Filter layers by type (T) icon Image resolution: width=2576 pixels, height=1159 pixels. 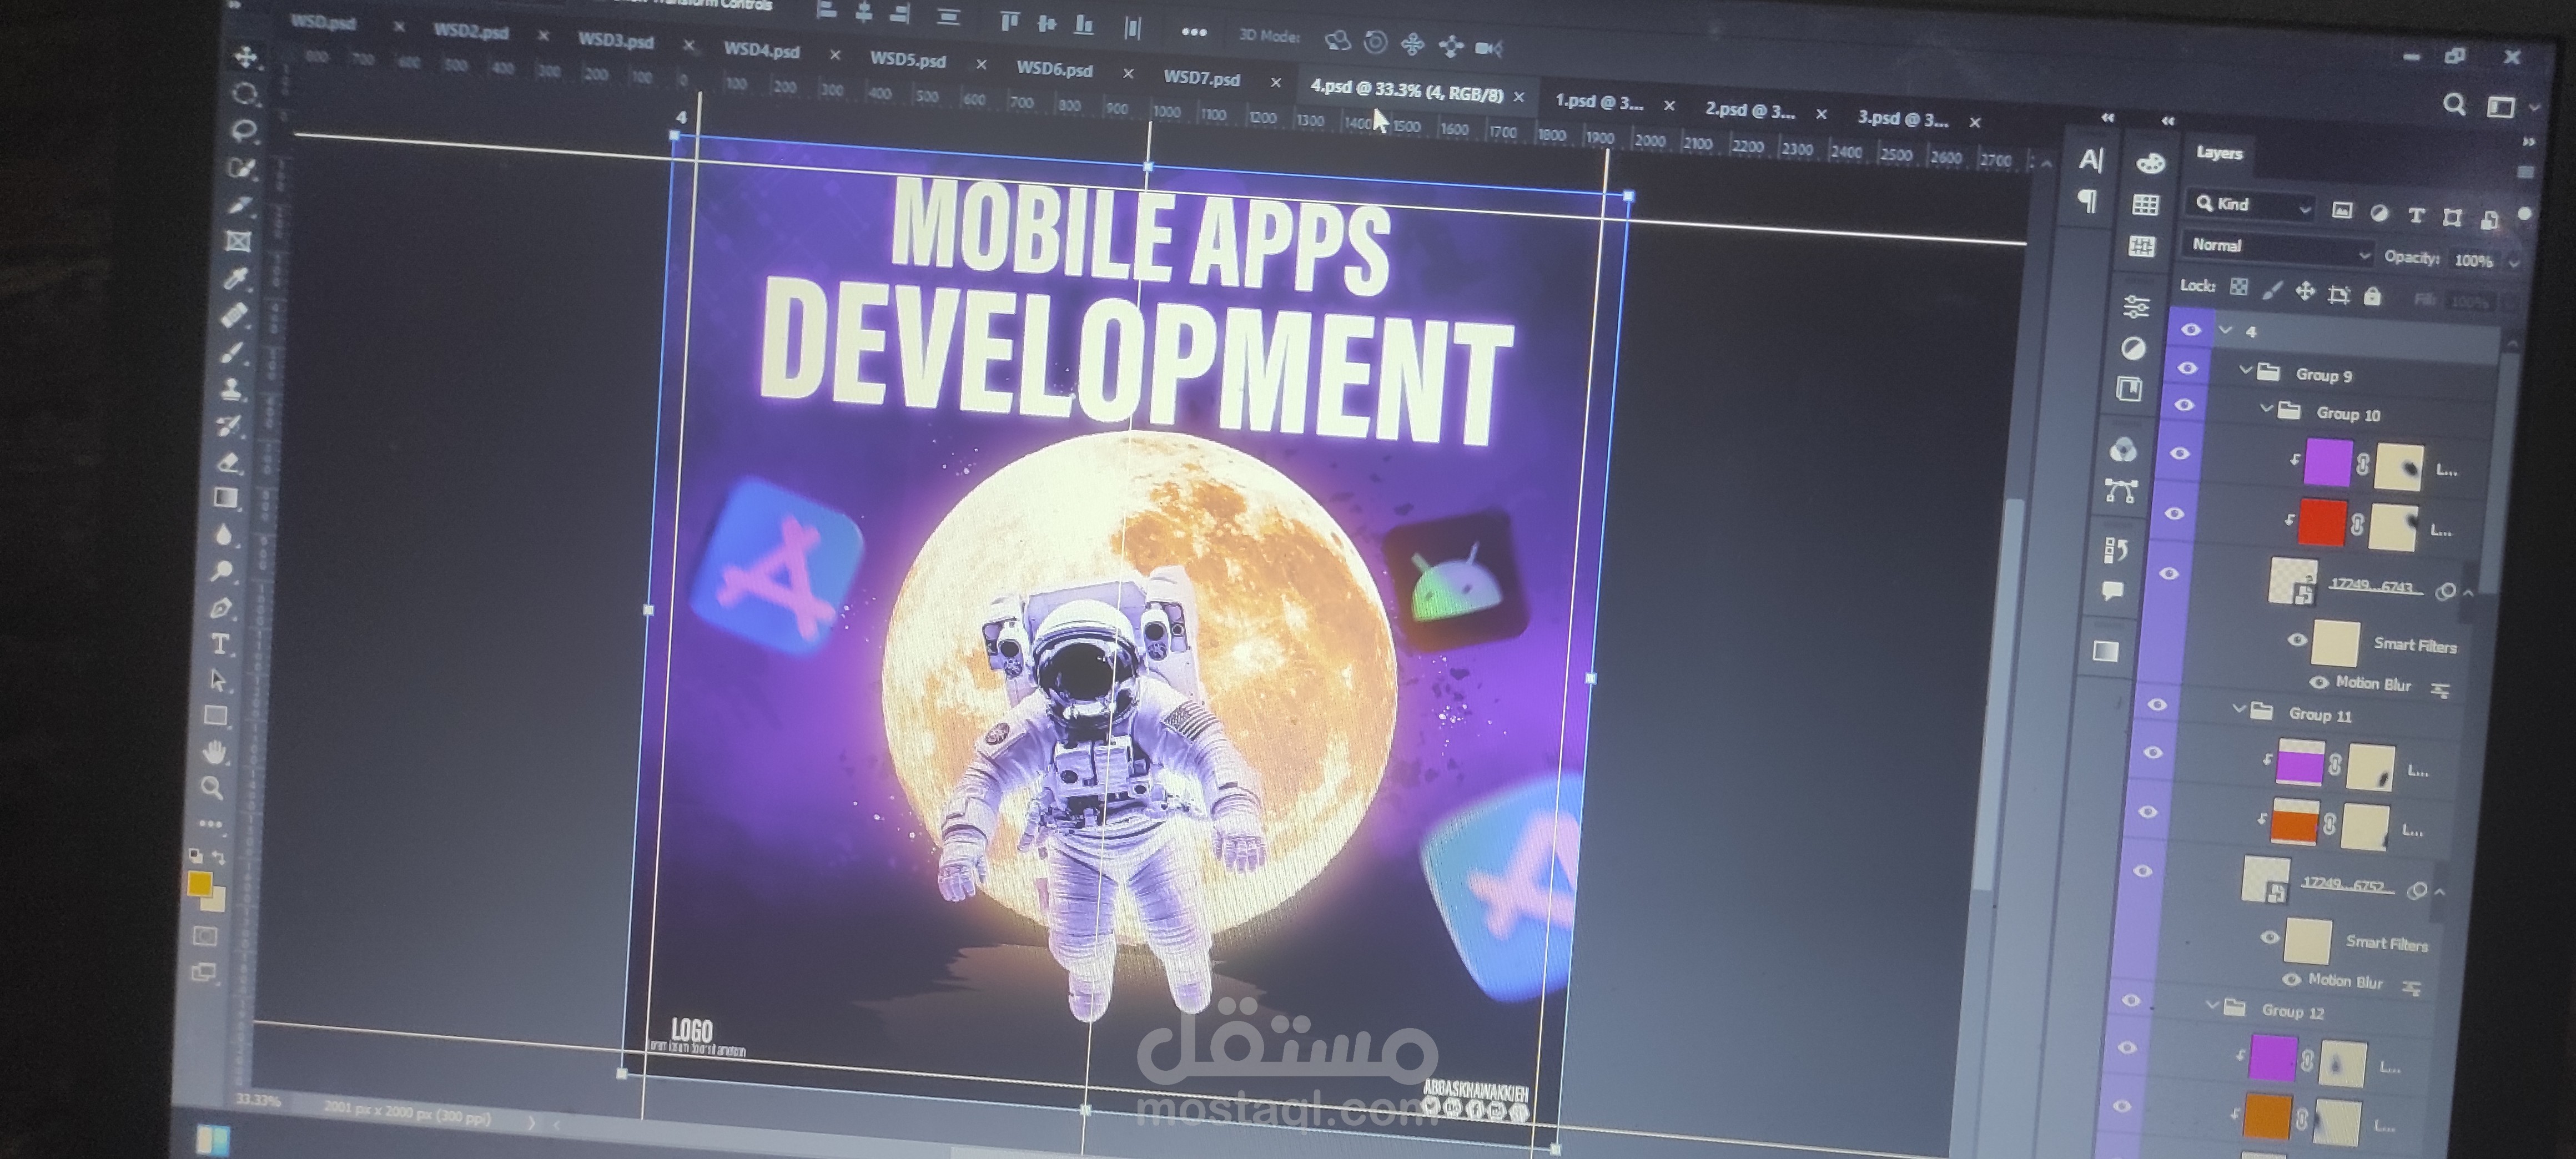[2416, 215]
